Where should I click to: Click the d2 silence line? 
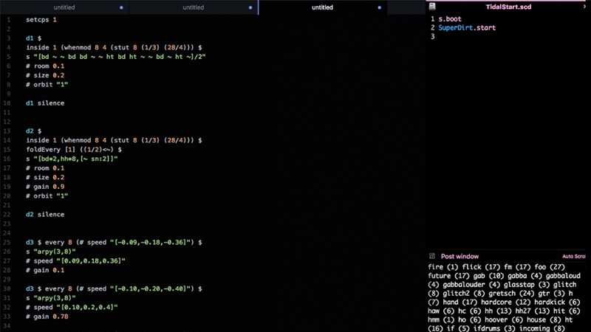(45, 214)
